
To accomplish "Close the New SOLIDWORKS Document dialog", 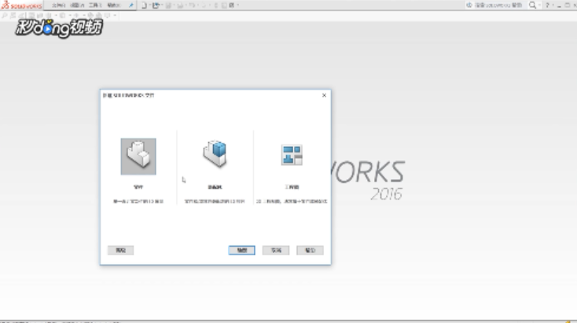I will pyautogui.click(x=324, y=95).
